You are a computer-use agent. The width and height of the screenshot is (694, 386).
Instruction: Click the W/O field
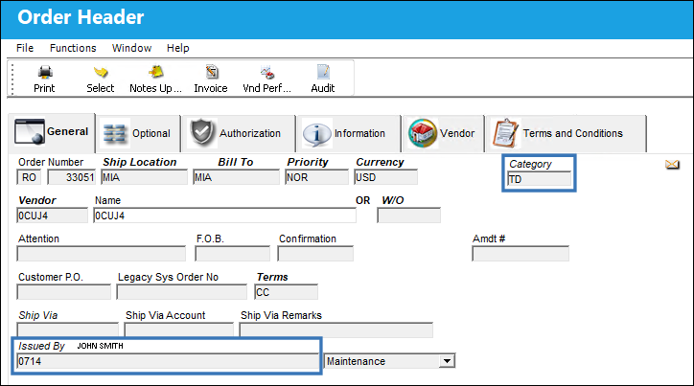(x=409, y=216)
